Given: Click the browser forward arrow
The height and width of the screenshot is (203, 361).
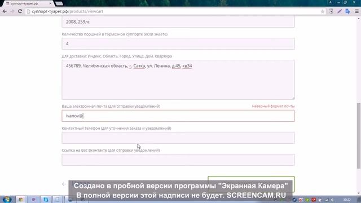Looking at the screenshot, I should click(x=12, y=11).
